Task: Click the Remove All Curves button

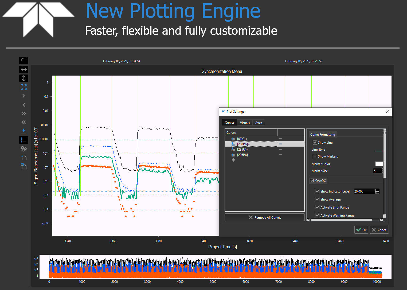Action: (265, 217)
